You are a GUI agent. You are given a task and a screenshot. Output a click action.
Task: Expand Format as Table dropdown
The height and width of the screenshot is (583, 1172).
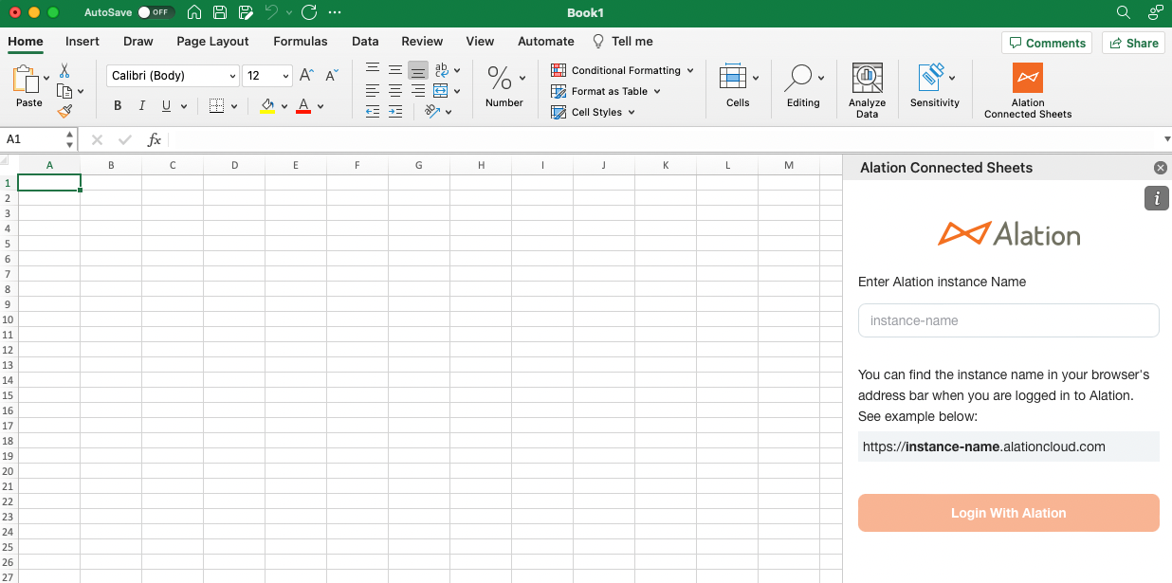point(657,91)
